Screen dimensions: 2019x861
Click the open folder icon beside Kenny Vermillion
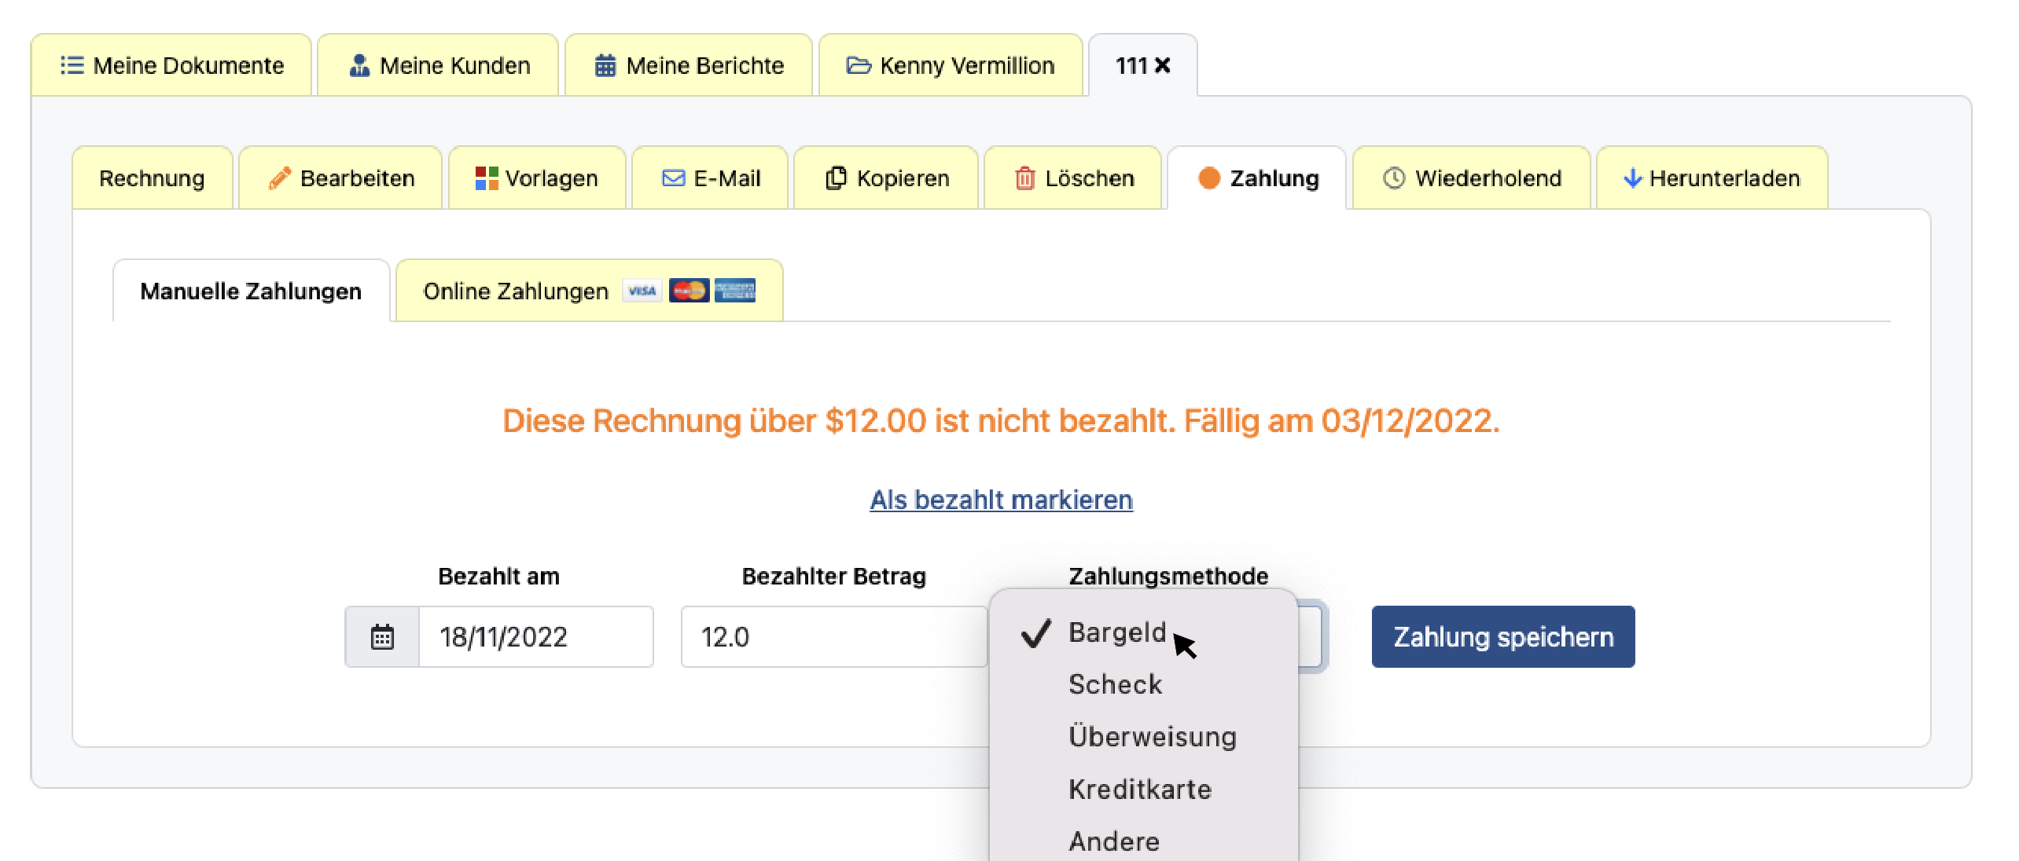tap(859, 65)
